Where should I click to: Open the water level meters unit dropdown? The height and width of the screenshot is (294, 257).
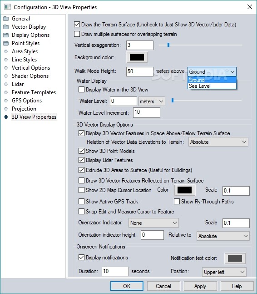pos(152,101)
